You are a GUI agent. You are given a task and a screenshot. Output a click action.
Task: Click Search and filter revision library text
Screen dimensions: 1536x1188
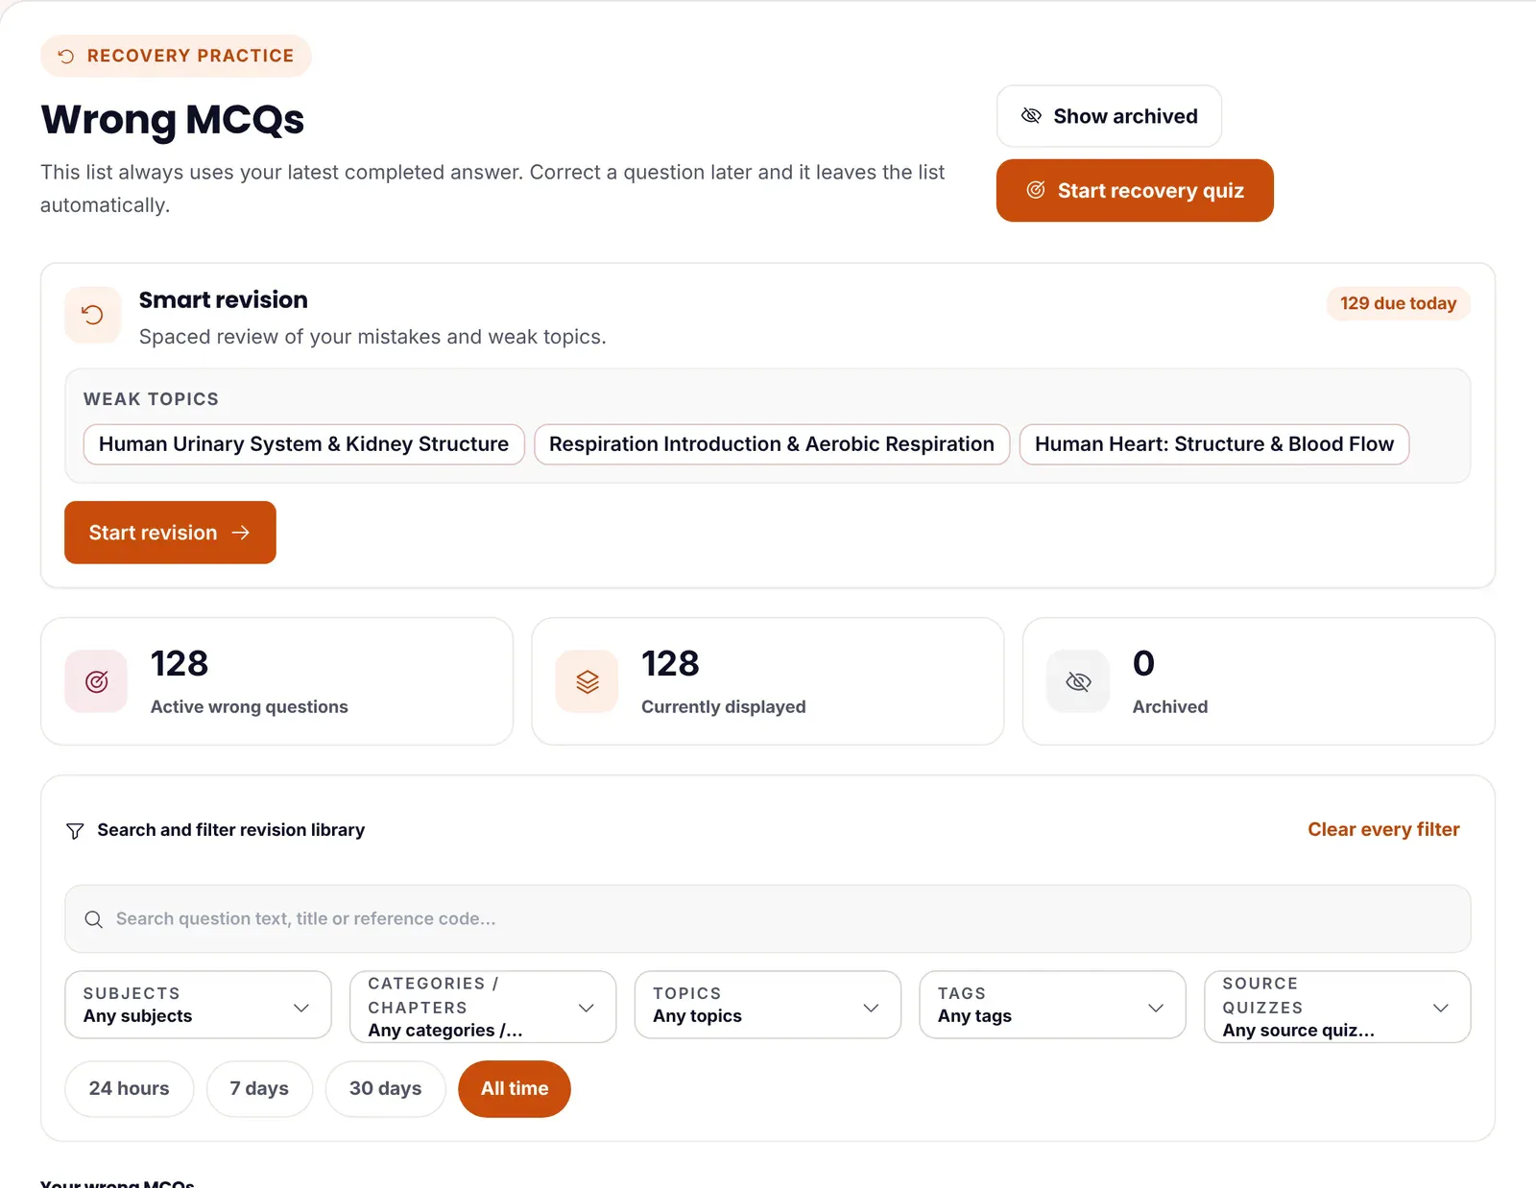click(x=231, y=830)
